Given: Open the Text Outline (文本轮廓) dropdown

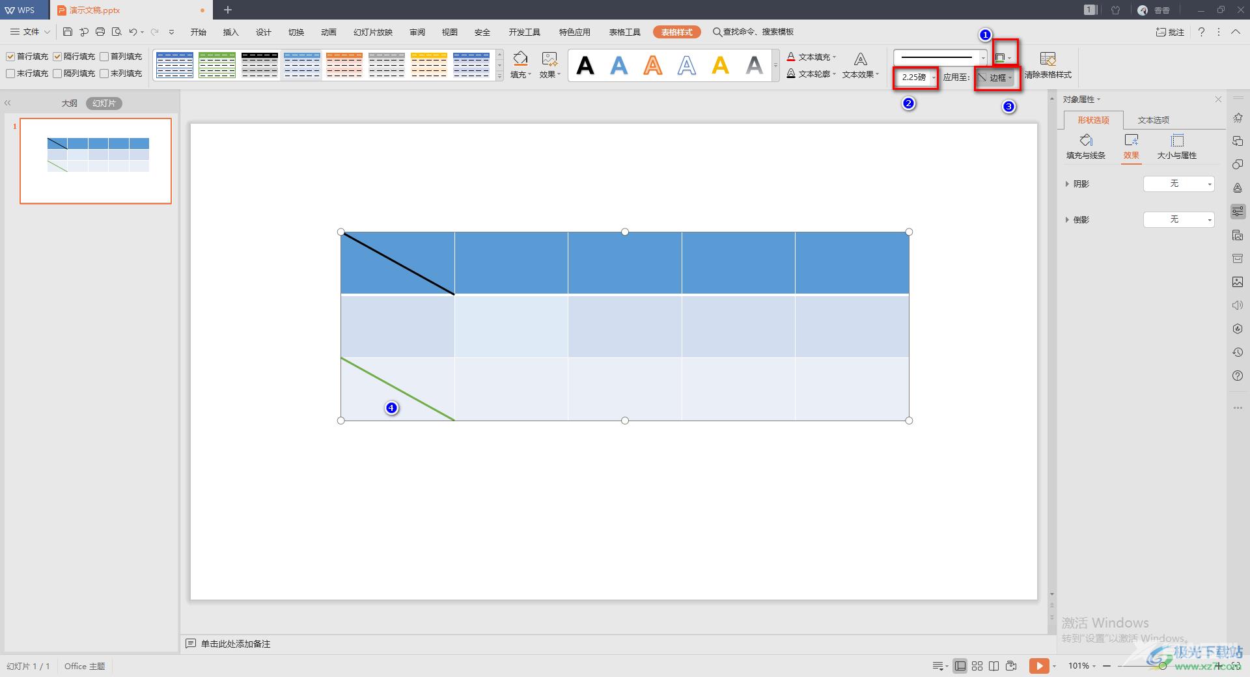Looking at the screenshot, I should pyautogui.click(x=811, y=74).
